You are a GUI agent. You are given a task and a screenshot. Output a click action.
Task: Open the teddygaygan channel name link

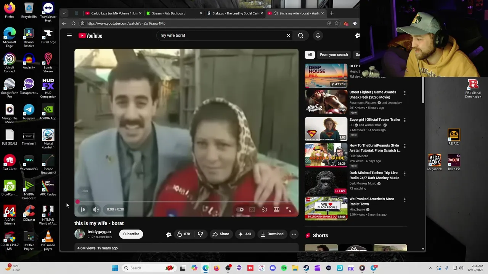point(99,232)
